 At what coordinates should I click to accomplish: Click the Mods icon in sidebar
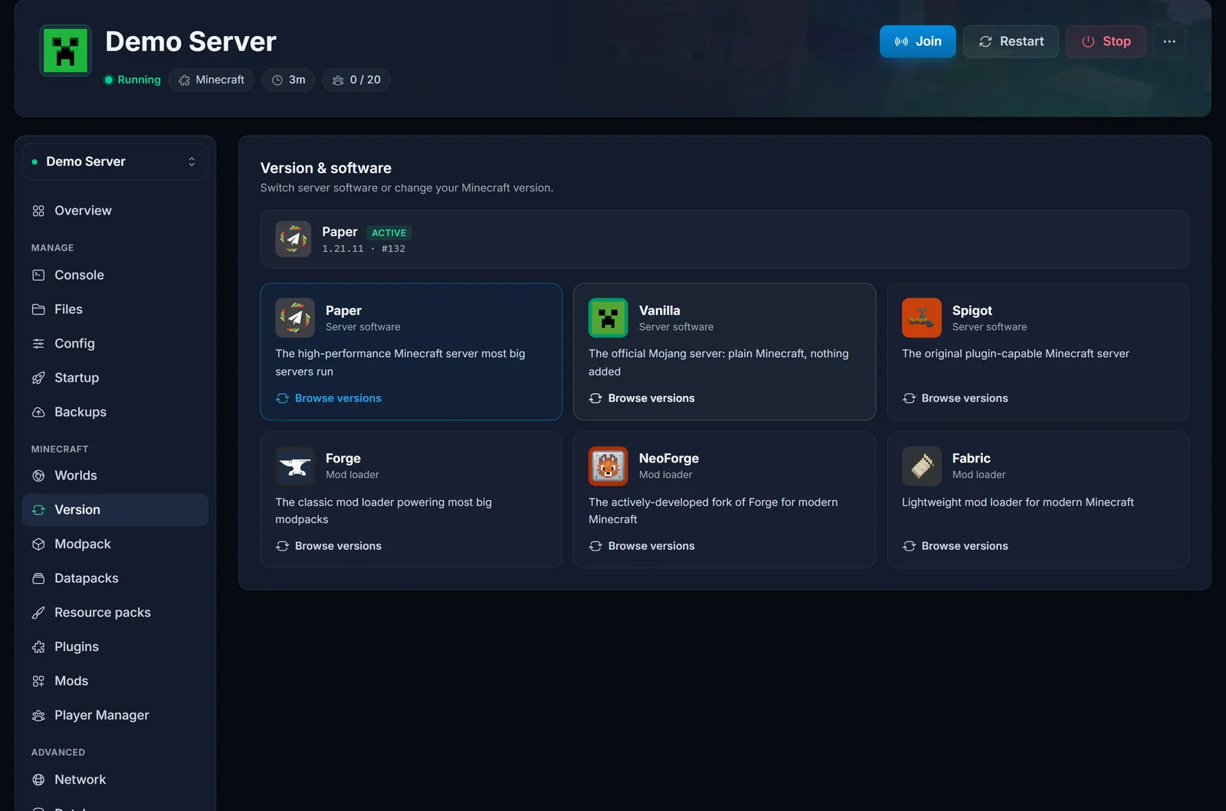pos(38,681)
